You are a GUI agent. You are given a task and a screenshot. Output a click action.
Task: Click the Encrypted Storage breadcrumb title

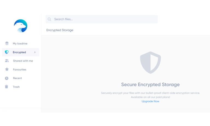[60, 30]
